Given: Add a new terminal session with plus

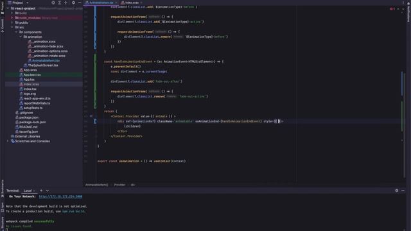Looking at the screenshot, I should click(x=41, y=191).
